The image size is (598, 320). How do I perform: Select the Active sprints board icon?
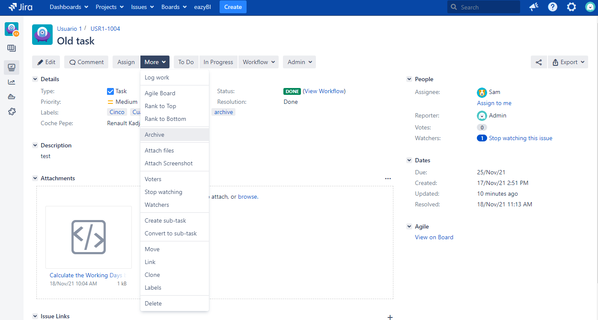click(x=12, y=67)
